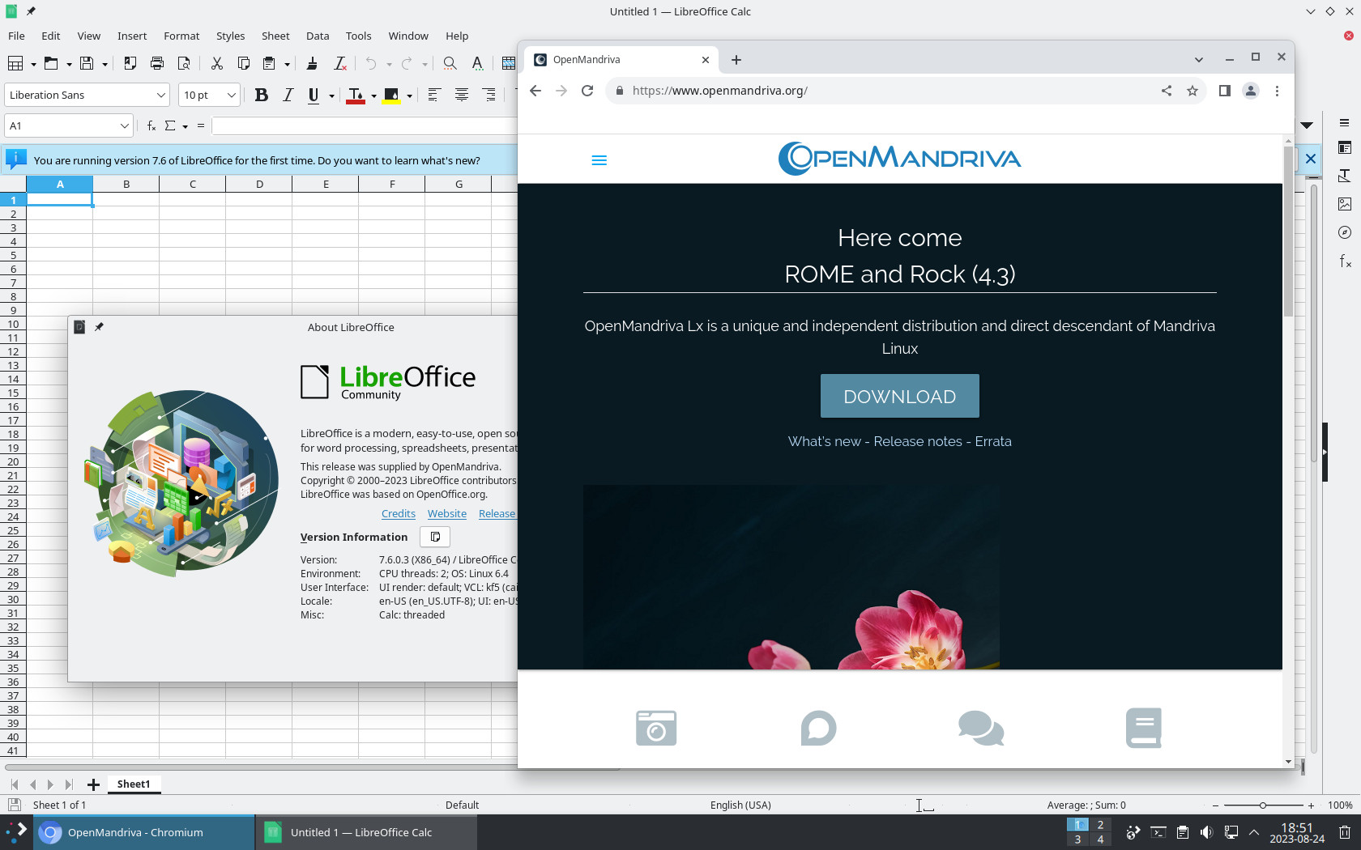Open the Calc sidebar Navigator compass icon

(1345, 232)
